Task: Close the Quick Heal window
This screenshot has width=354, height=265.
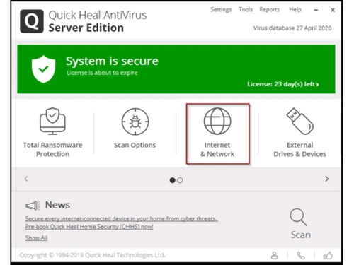Action: 333,10
